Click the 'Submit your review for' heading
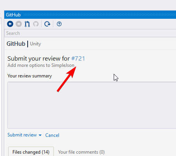This screenshot has height=156, width=176. coord(39,59)
